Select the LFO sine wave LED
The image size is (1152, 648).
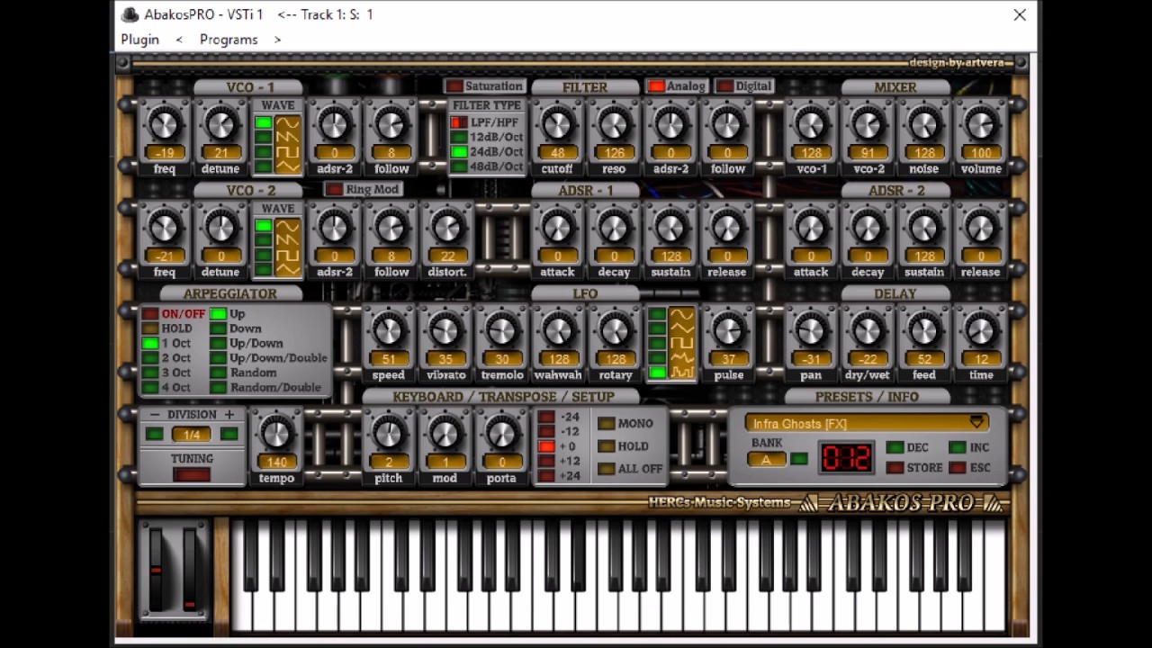coord(657,315)
